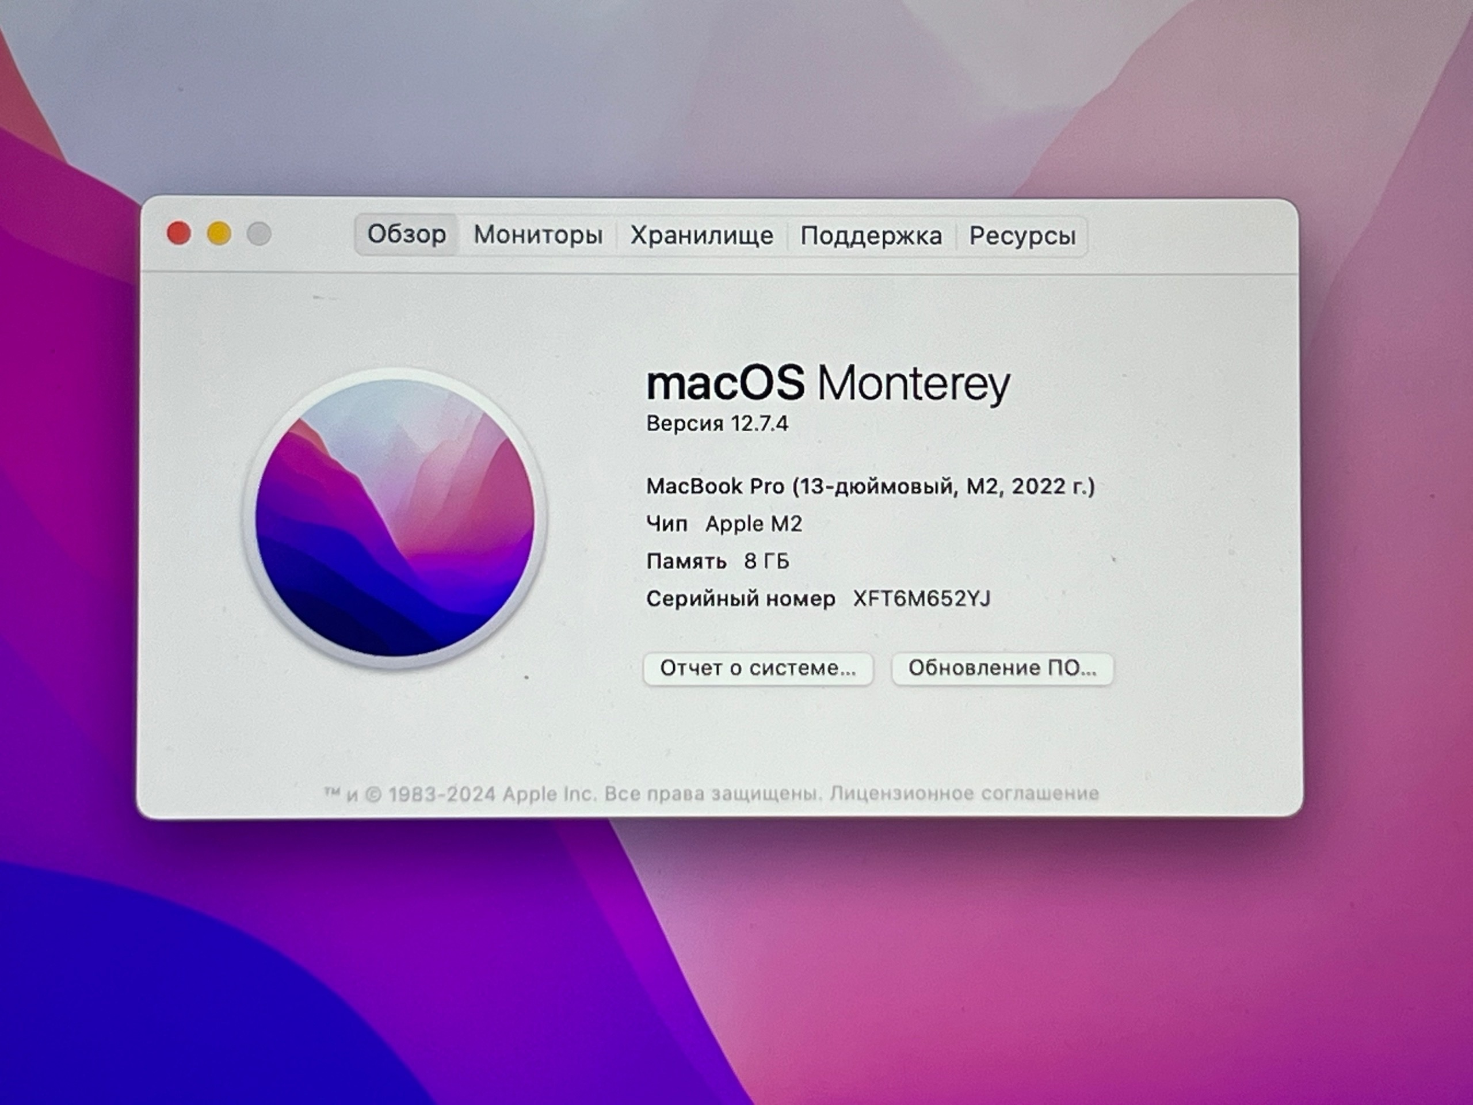
Task: Open the Мониторы tab
Action: click(538, 234)
